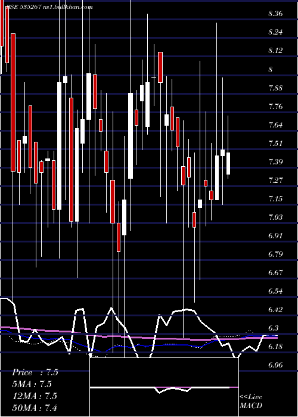
Task: Click the 6.91 price axis label
Action: 275,236
